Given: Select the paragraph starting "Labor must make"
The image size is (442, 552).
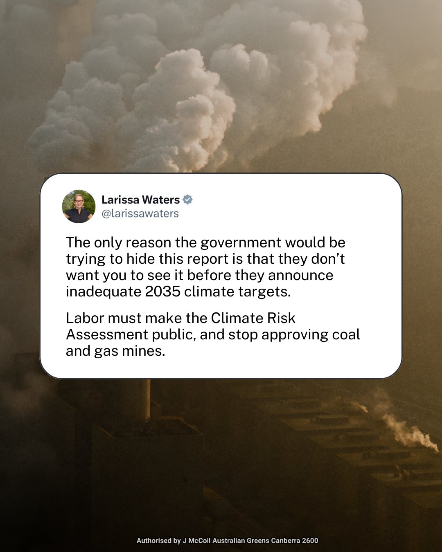Looking at the screenshot, I should (213, 334).
